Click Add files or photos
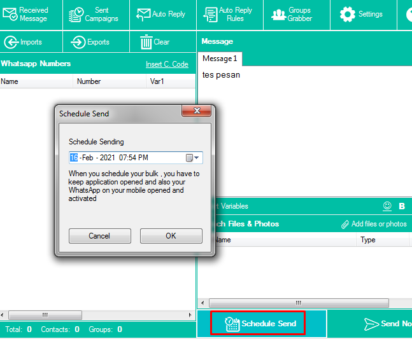 pos(374,224)
